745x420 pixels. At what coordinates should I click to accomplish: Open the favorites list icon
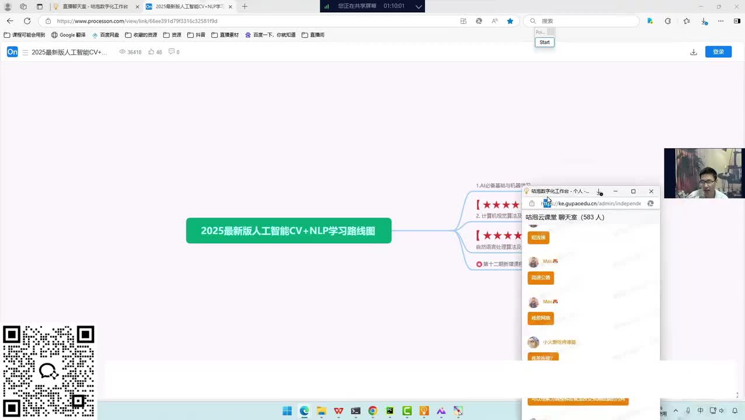[687, 21]
